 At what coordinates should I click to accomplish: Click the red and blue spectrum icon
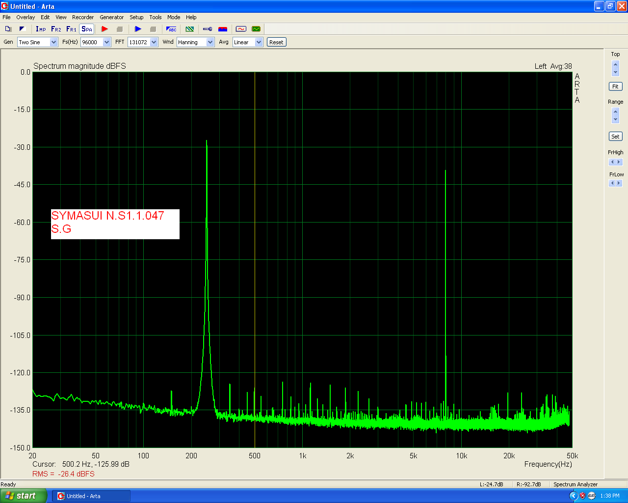tap(223, 29)
